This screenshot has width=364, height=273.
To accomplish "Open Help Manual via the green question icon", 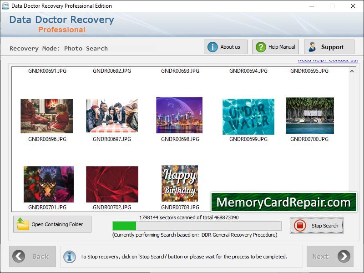I will coord(260,46).
